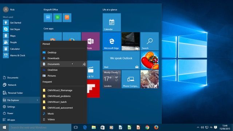
Task: Open Network from Start menu
Action: point(9,85)
